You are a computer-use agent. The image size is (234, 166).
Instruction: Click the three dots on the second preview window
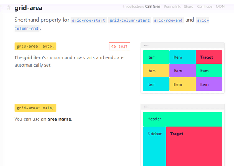pyautogui.click(x=146, y=107)
